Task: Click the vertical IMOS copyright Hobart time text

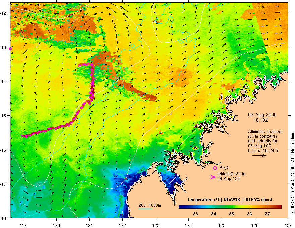Action: pos(293,172)
